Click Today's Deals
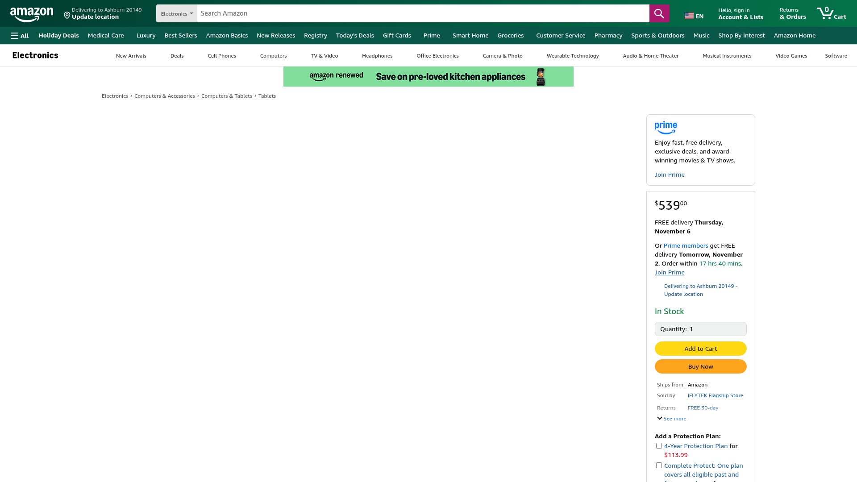 tap(355, 36)
